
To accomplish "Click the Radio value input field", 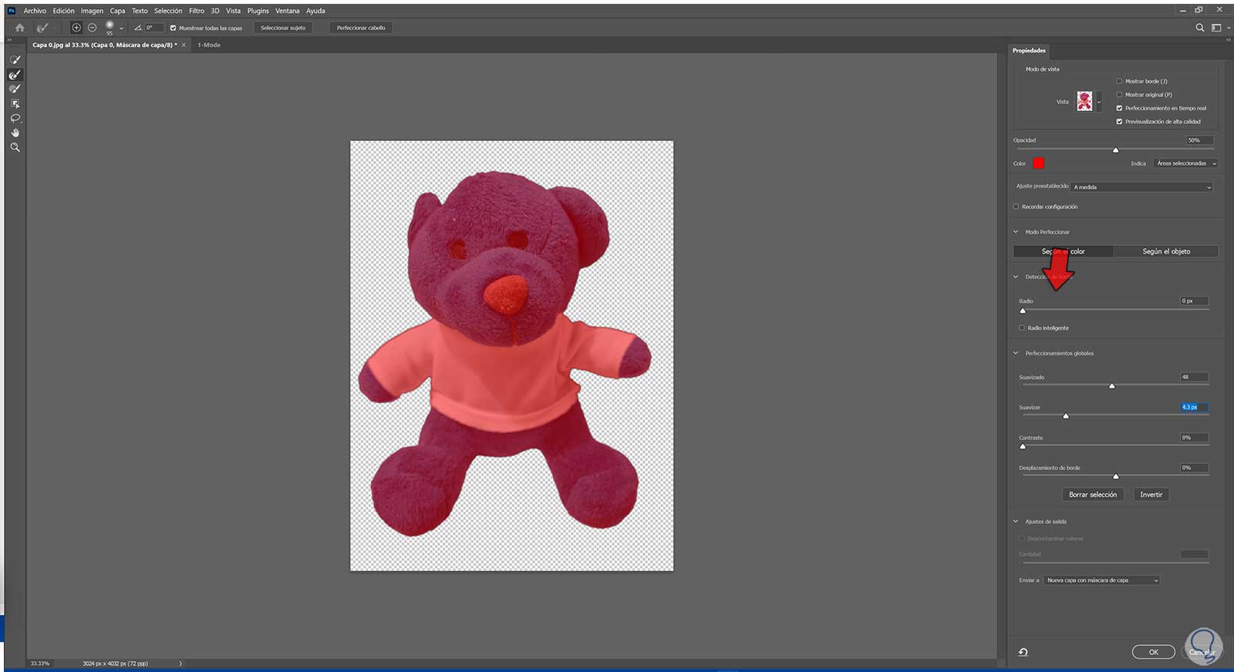I will point(1195,301).
